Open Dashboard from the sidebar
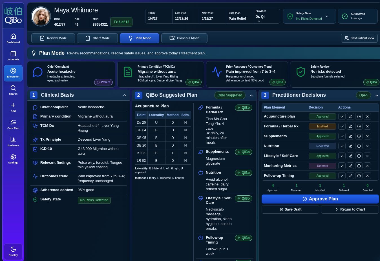Viewport: 380px width, 261px height. coord(13,39)
